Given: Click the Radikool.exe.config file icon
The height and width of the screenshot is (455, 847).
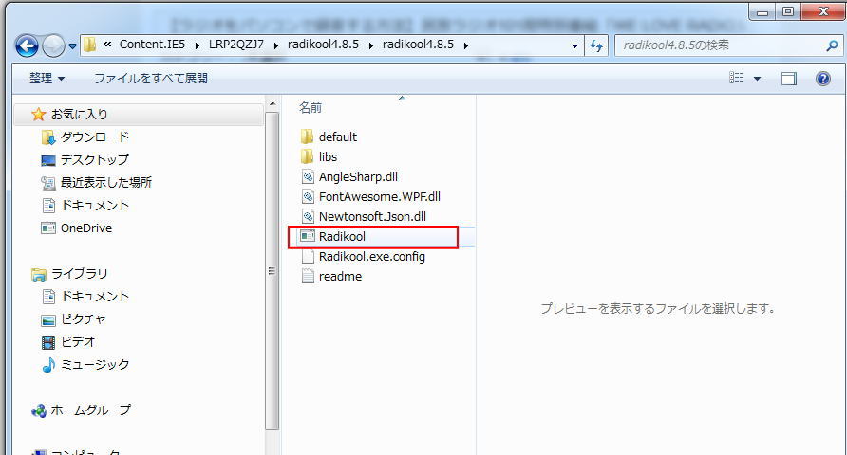Looking at the screenshot, I should 308,257.
